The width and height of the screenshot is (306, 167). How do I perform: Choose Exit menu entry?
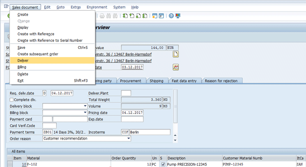point(52,81)
